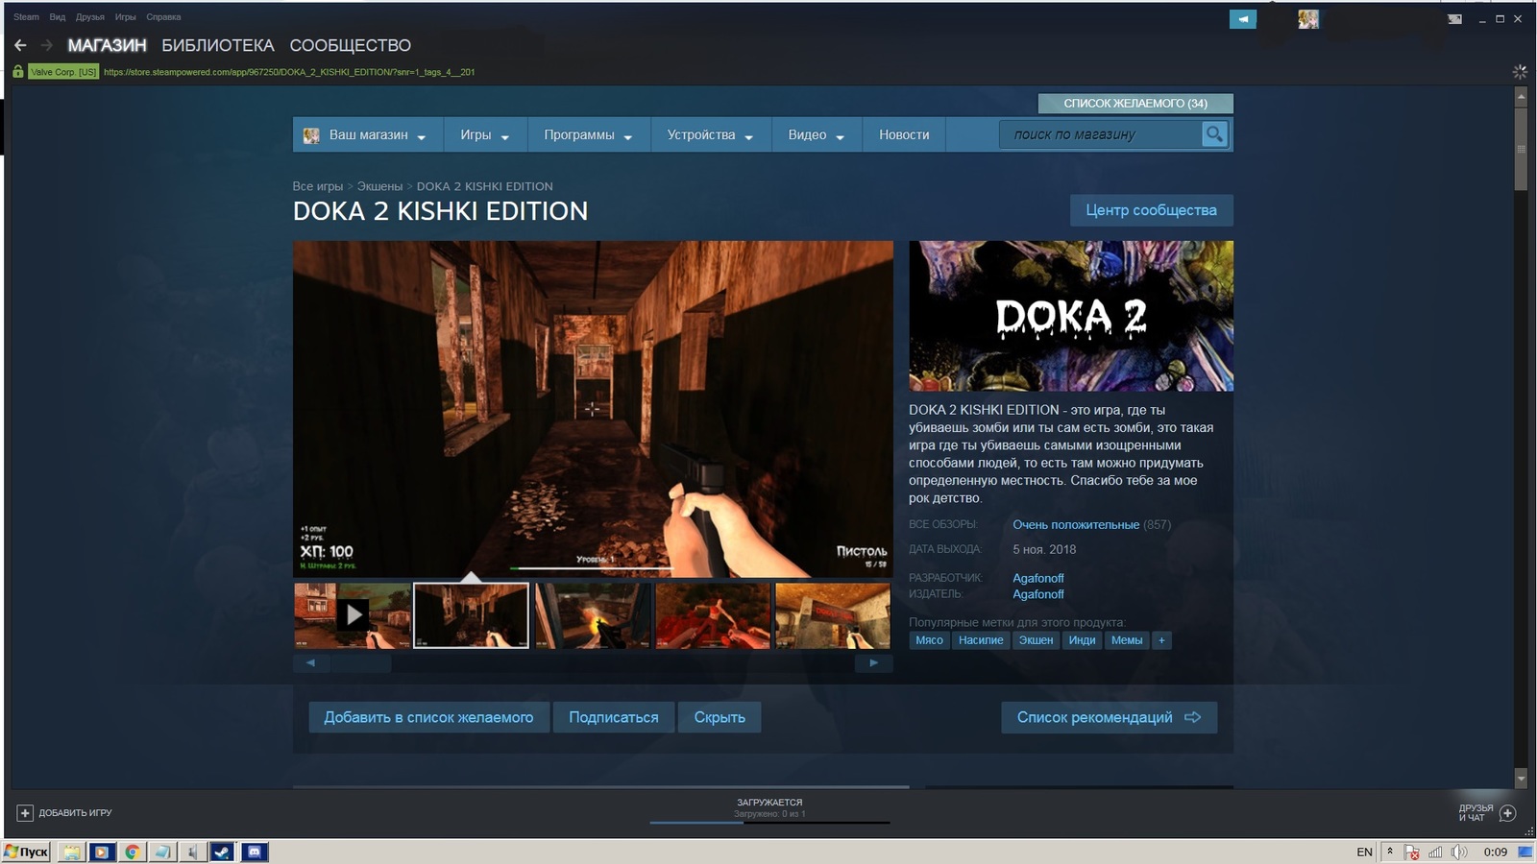Open the Friends and Chat icon
1537x864 pixels.
pos(1507,813)
